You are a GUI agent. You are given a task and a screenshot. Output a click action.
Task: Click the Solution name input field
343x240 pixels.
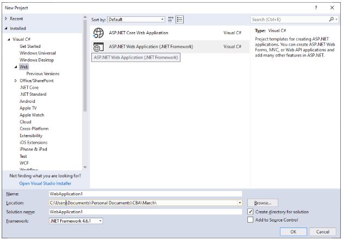[146, 212]
